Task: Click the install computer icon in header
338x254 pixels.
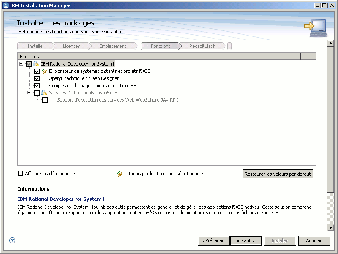Action: 316,28
